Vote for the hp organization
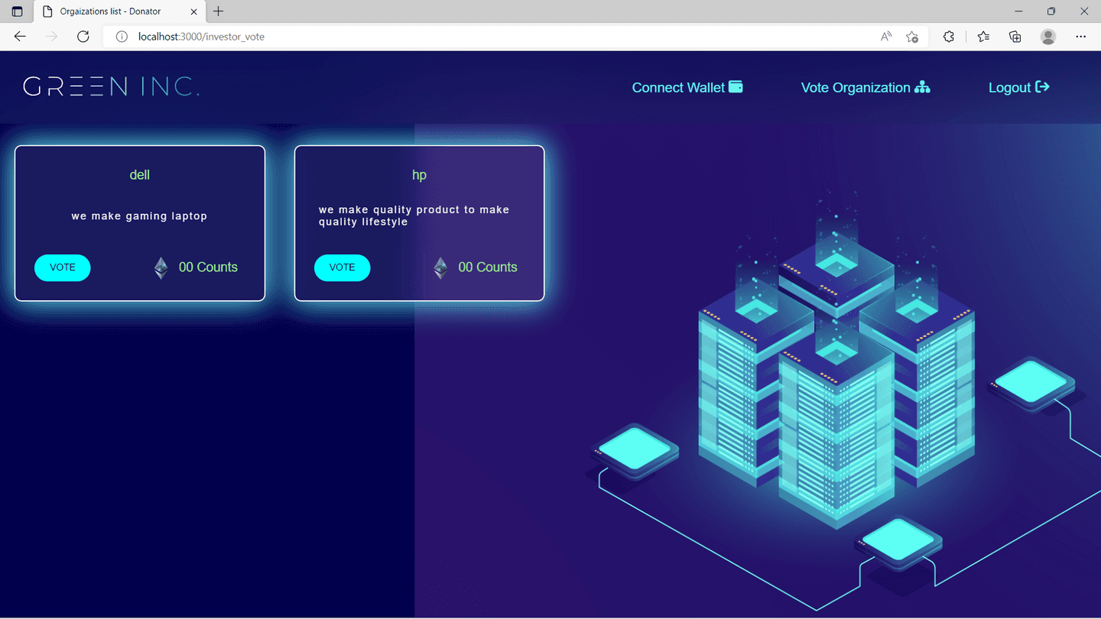Viewport: 1101px width, 619px height. point(342,267)
